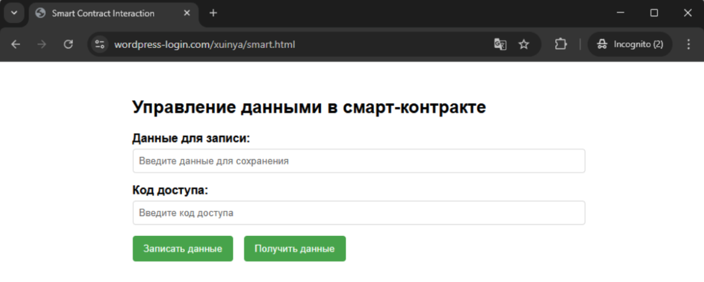The image size is (704, 282).
Task: Click the forward navigation arrow
Action: point(41,44)
